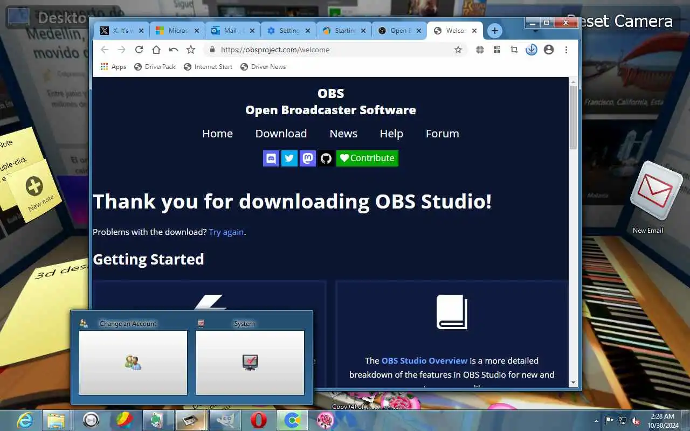Open a new browser tab with plus button

pyautogui.click(x=495, y=31)
